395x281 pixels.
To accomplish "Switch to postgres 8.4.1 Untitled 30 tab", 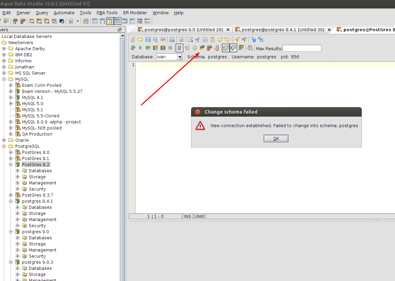I will 283,30.
